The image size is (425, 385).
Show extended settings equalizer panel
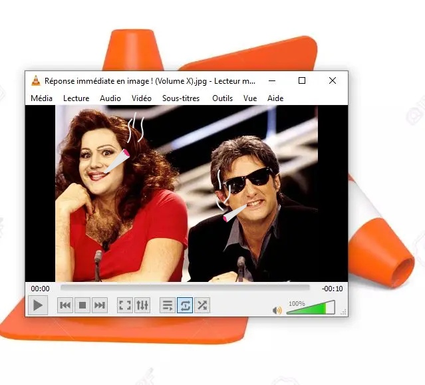[x=142, y=305]
